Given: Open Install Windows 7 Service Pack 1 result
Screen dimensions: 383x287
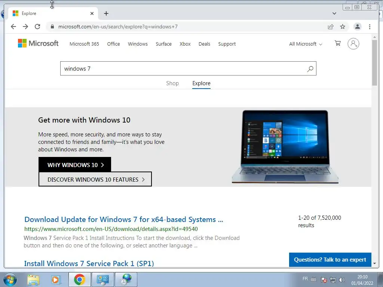Looking at the screenshot, I should (x=89, y=263).
